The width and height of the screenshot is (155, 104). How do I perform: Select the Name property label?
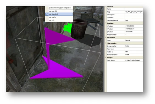(109, 9)
